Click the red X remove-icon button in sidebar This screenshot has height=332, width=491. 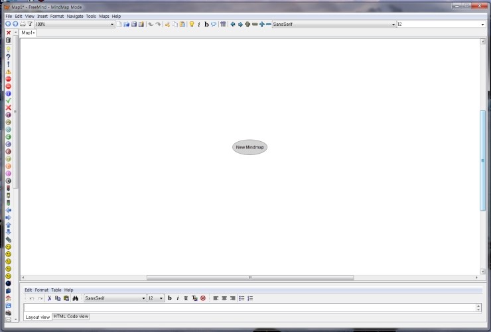pos(9,32)
